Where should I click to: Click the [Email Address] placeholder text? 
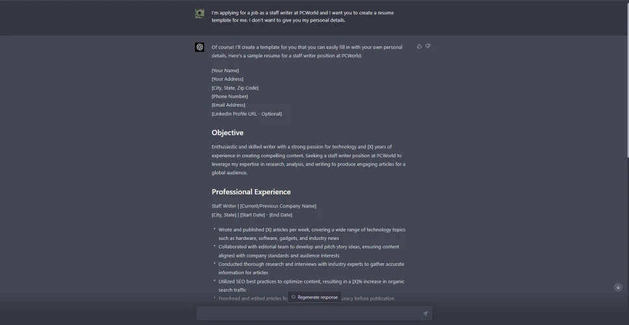pos(228,105)
